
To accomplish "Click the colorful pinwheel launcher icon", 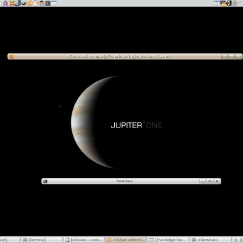I will click(x=42, y=3).
